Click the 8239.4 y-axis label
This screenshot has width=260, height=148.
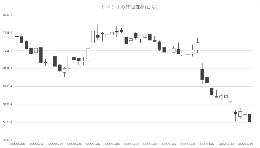(8, 15)
